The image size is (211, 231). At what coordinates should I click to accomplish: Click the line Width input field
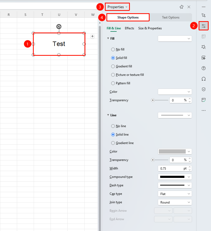[x=175, y=168]
